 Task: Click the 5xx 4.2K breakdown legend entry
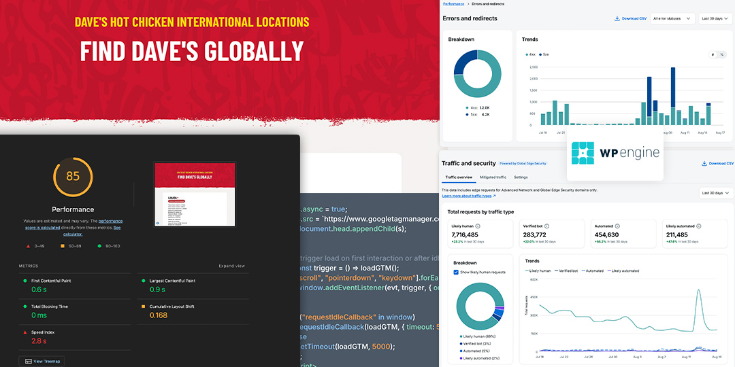coord(476,114)
